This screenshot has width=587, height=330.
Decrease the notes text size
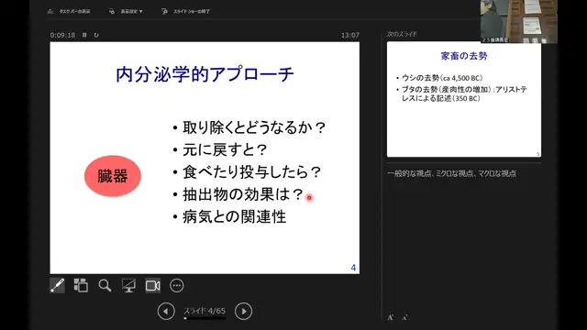(404, 318)
